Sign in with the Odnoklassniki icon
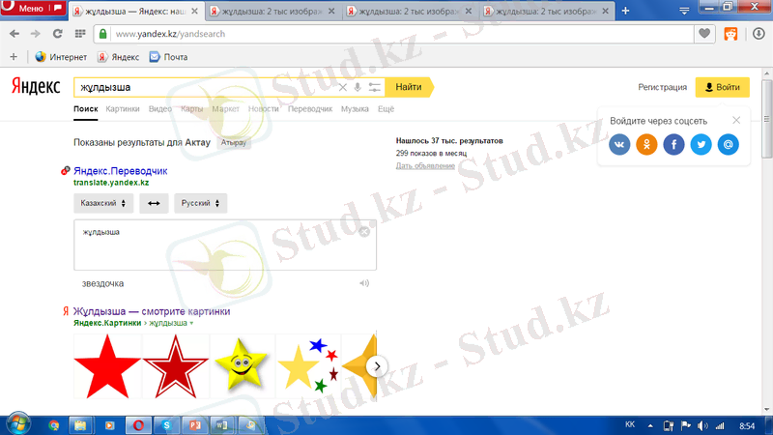 pyautogui.click(x=647, y=144)
